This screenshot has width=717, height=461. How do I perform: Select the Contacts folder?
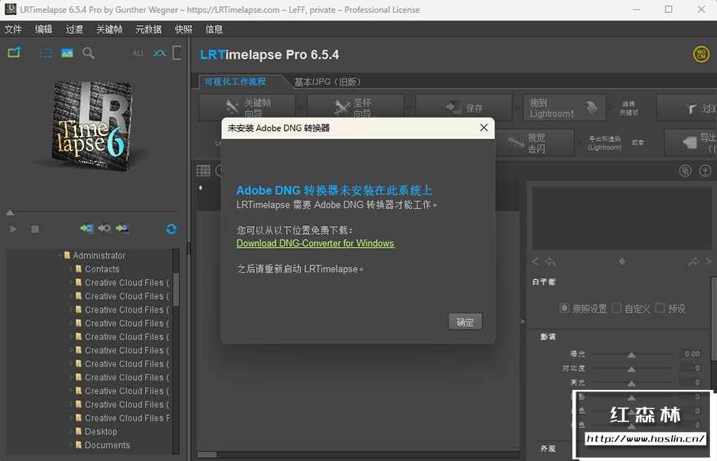(102, 269)
